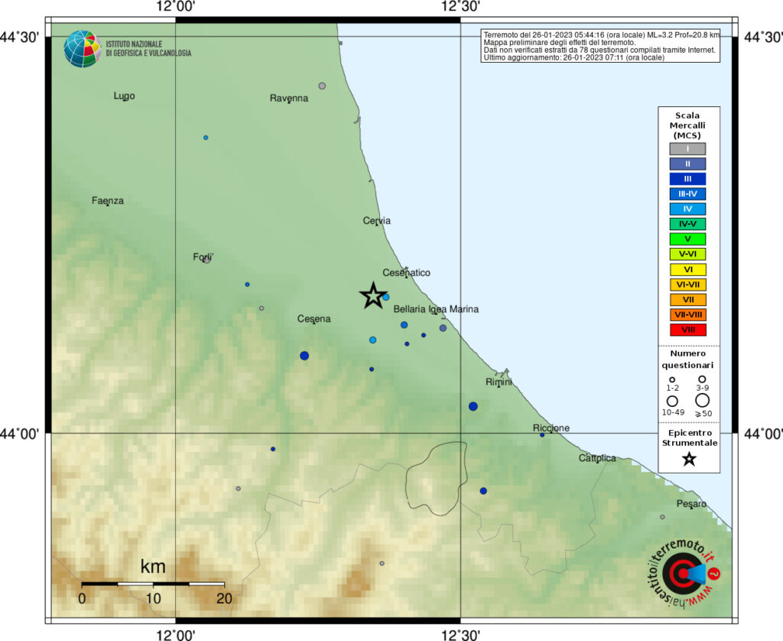Select the VII-VIII orange swatch
The width and height of the screenshot is (783, 641).
687,314
